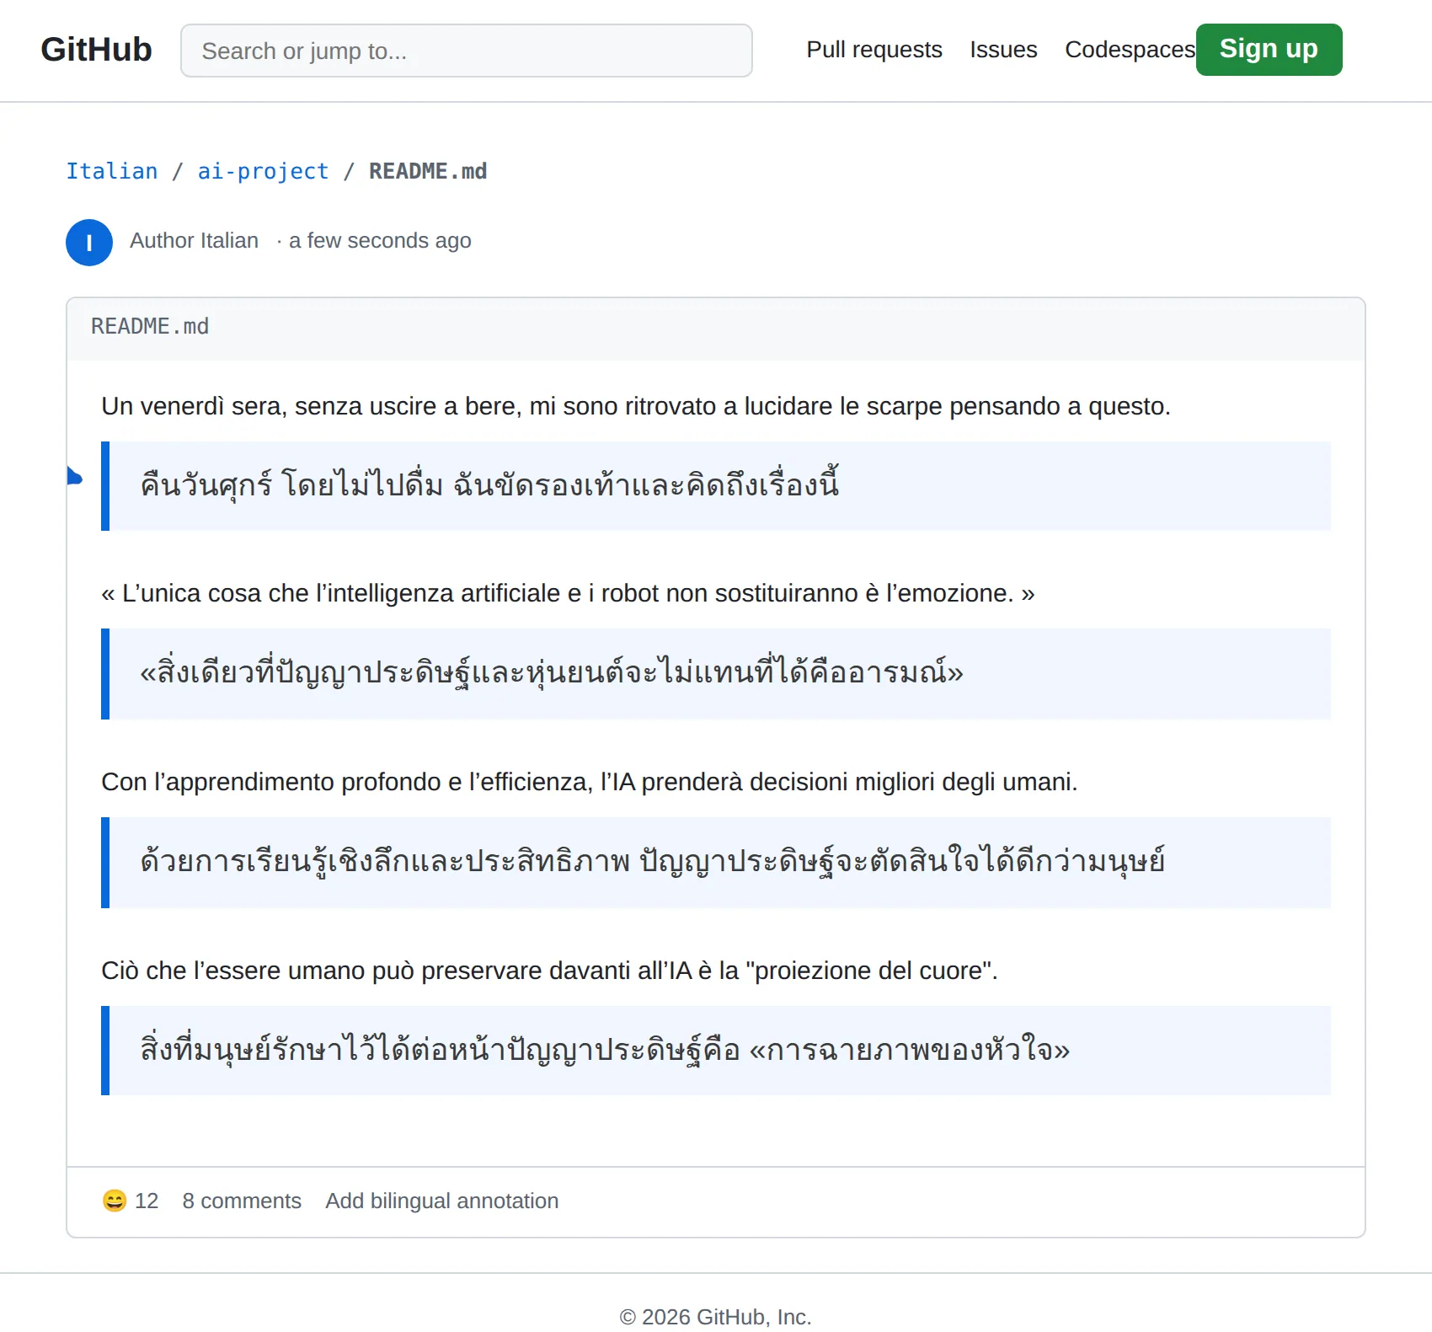Open the 8 comments link
This screenshot has height=1332, width=1432.
242,1201
